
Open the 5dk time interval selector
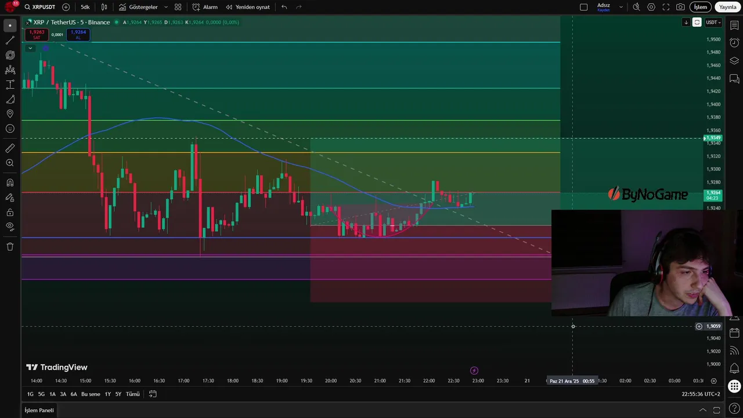[85, 7]
